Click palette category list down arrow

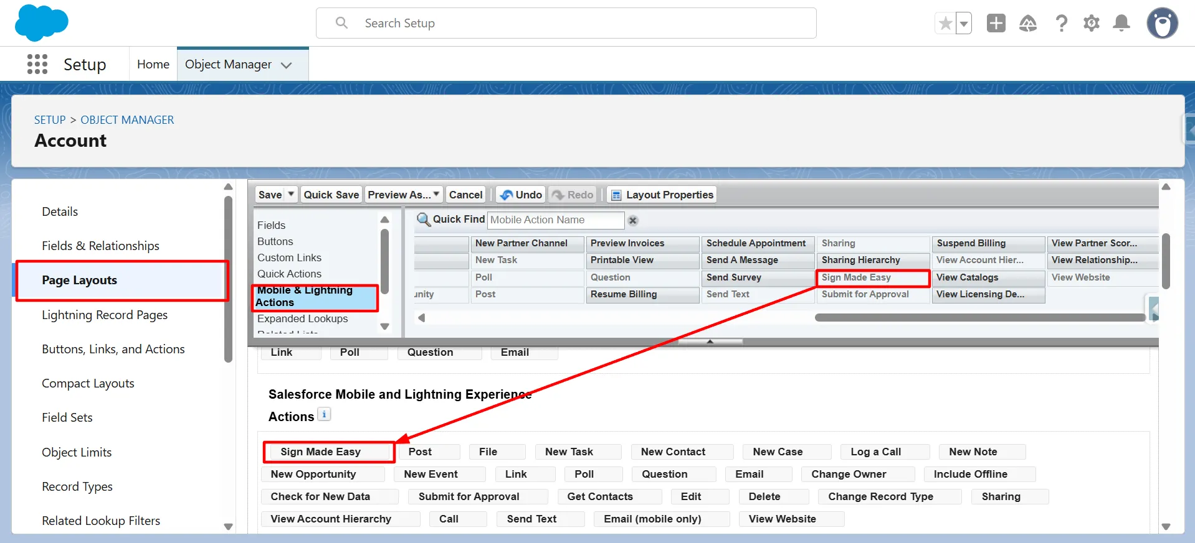pyautogui.click(x=384, y=327)
